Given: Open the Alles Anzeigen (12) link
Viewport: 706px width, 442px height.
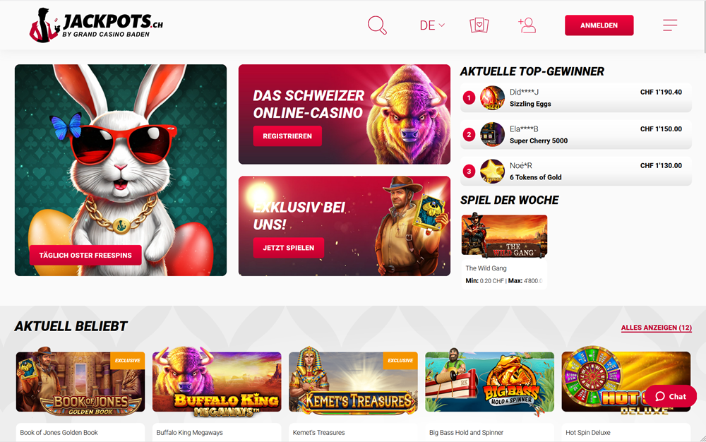Looking at the screenshot, I should click(656, 328).
